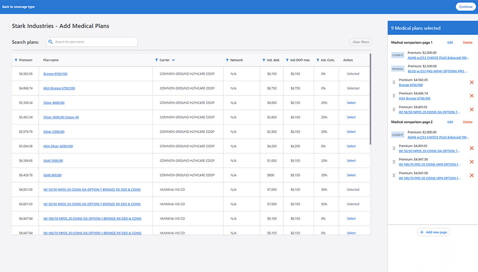
Task: Open the Premium column filter icon
Action: [16, 60]
